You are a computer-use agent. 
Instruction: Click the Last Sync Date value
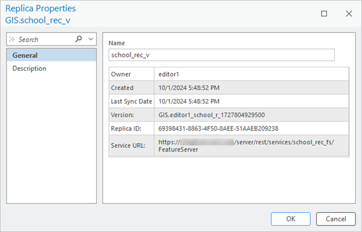(x=189, y=101)
